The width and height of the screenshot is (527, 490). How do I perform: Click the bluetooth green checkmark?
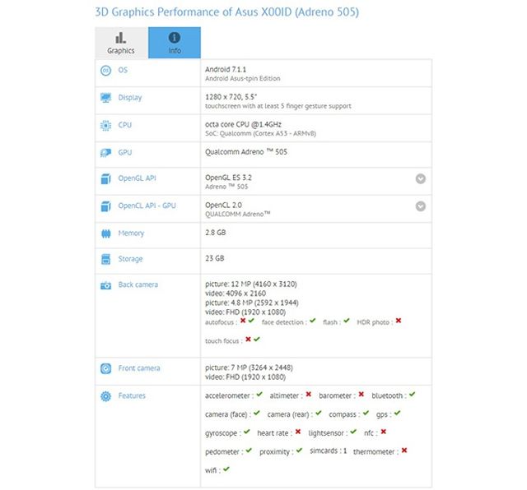point(413,395)
